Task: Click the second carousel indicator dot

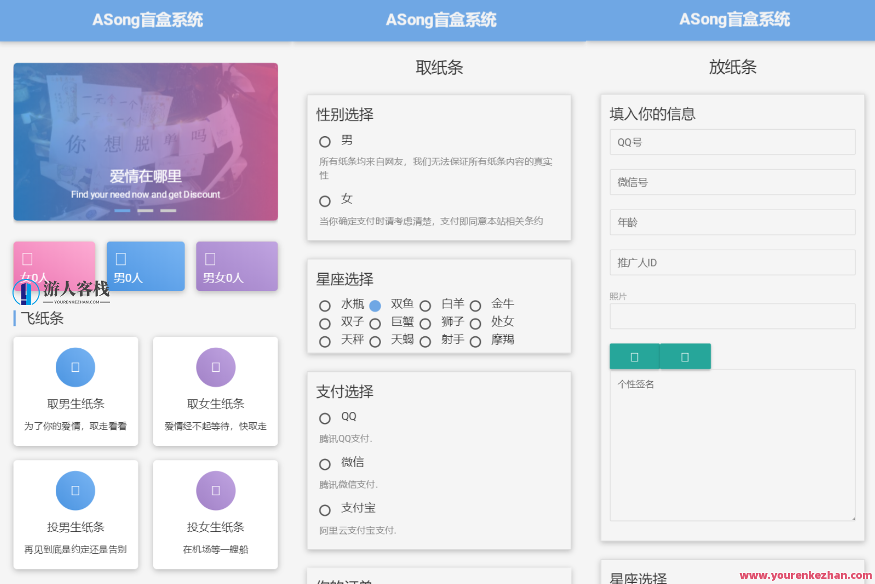Action: [x=145, y=211]
